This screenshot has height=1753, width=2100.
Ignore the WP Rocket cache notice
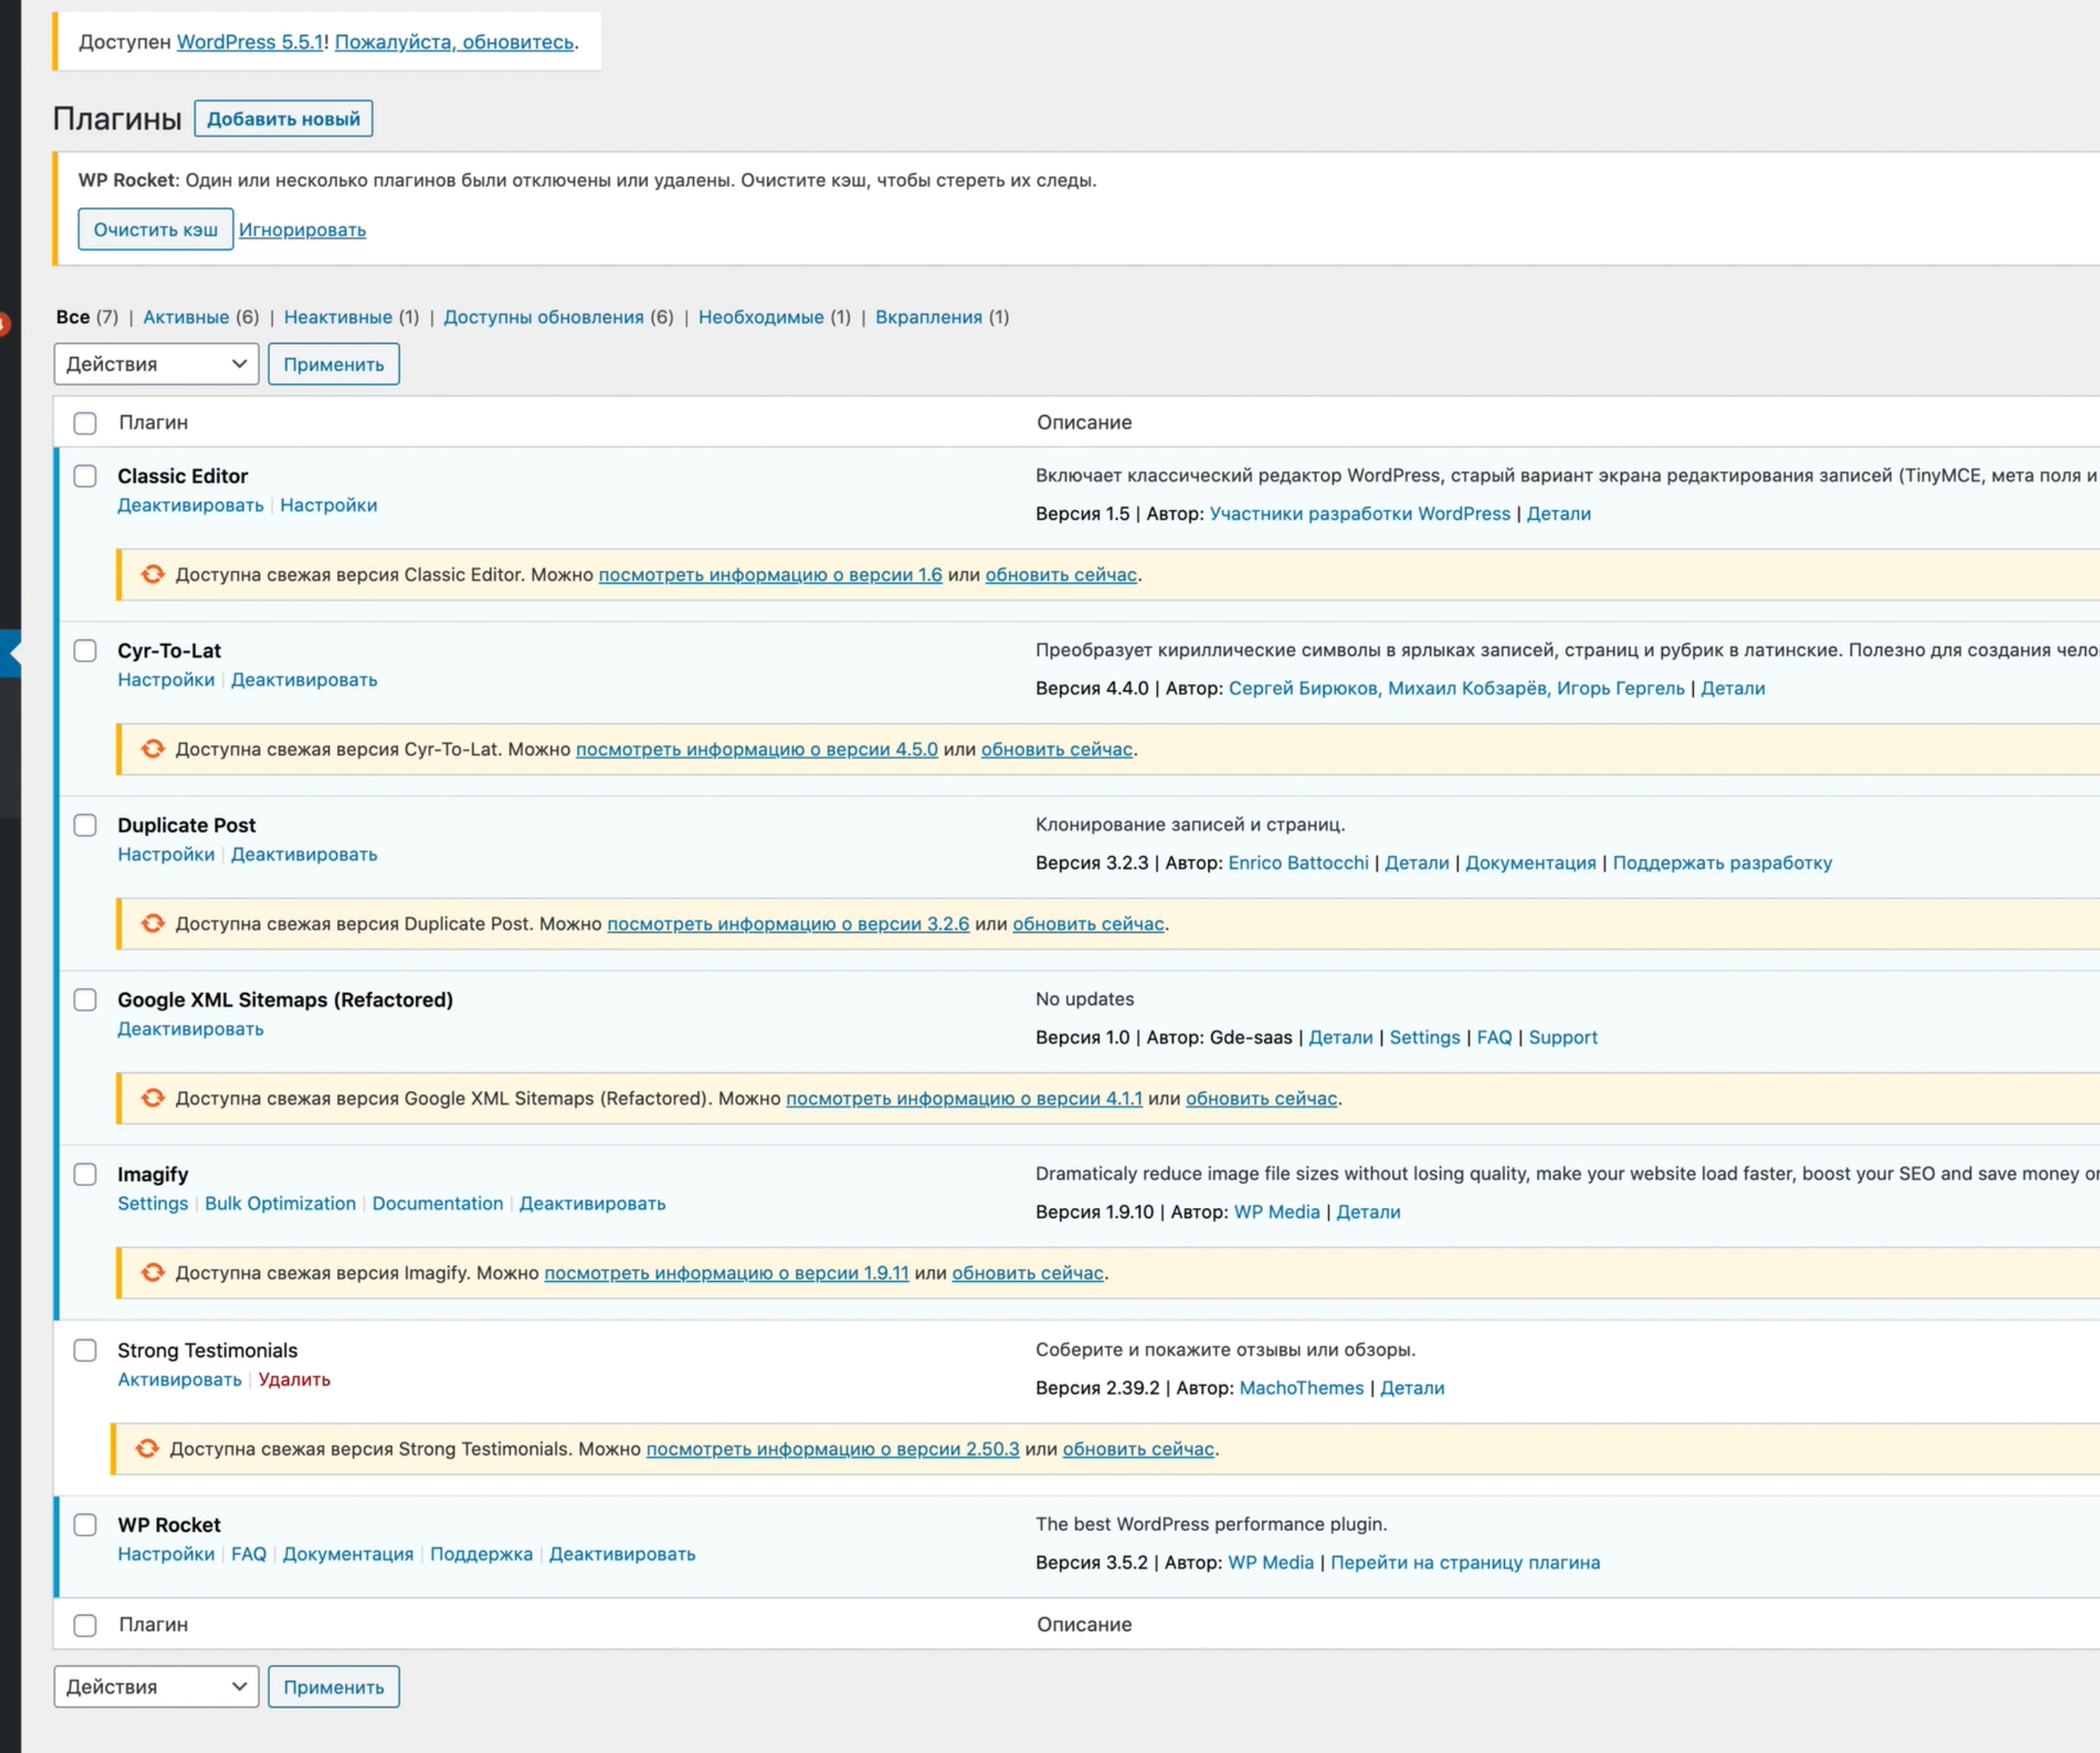(302, 230)
